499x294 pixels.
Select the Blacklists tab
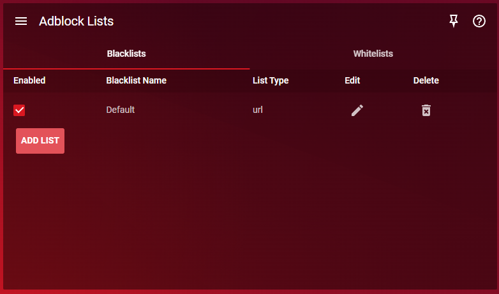126,54
